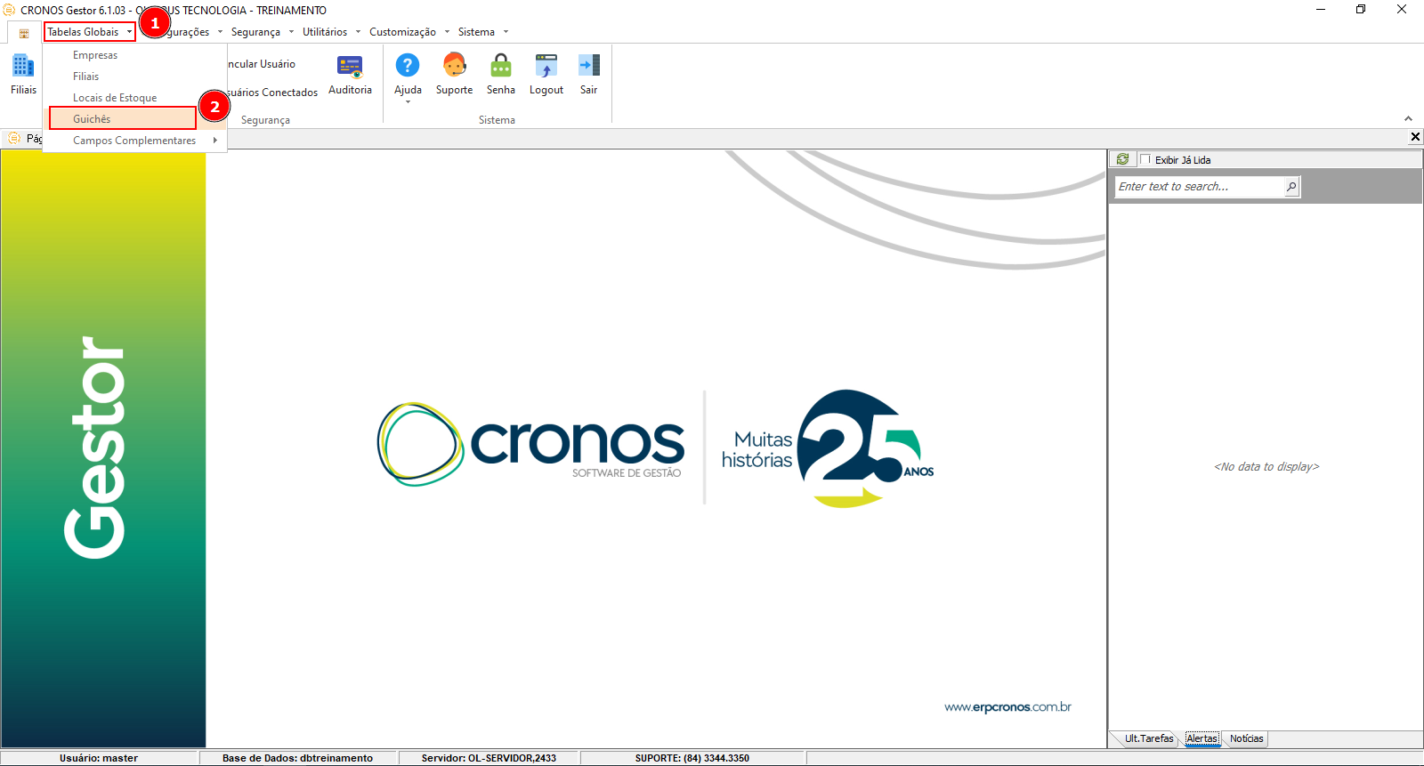
Task: Open the Auditoria tool
Action: coord(350,75)
